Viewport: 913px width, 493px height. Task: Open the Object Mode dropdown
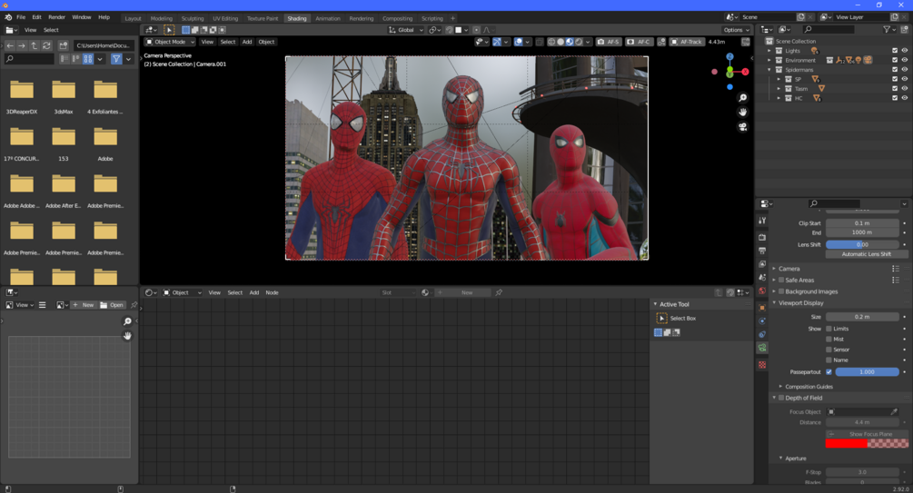tap(170, 42)
